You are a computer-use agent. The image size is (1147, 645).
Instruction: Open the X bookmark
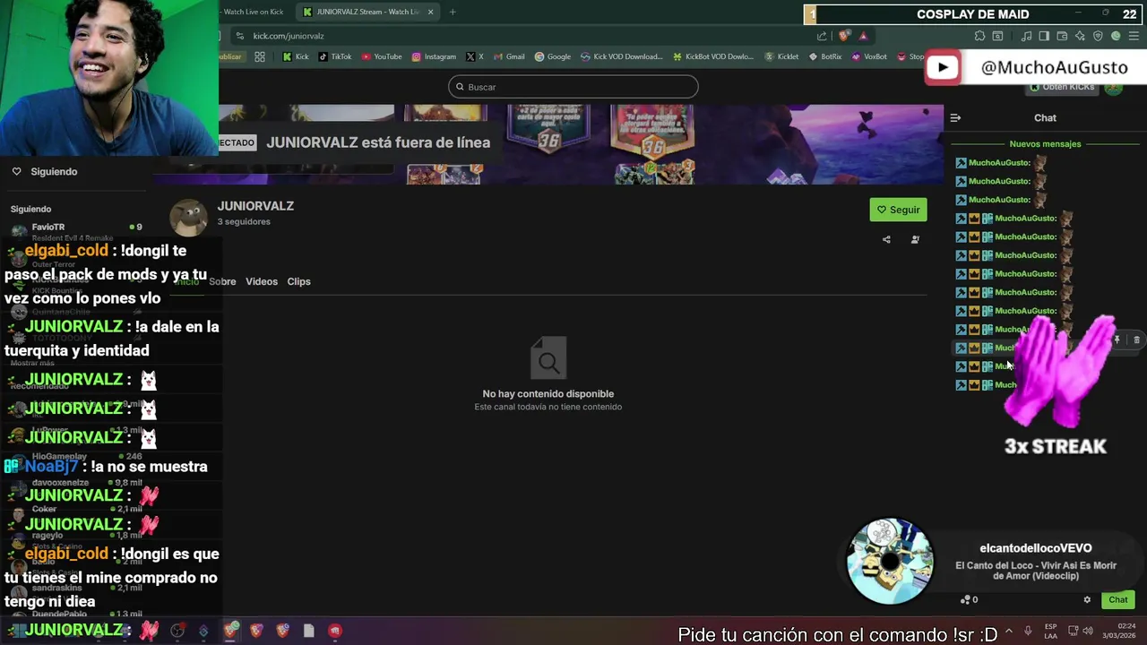pos(475,56)
